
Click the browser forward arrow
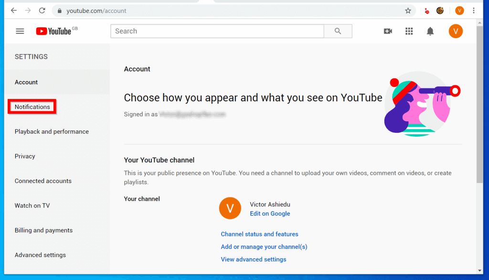28,11
